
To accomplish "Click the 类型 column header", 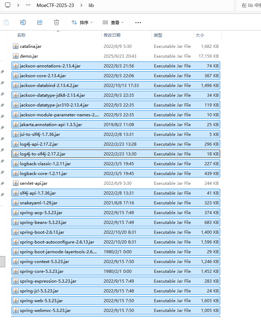I will point(158,35).
